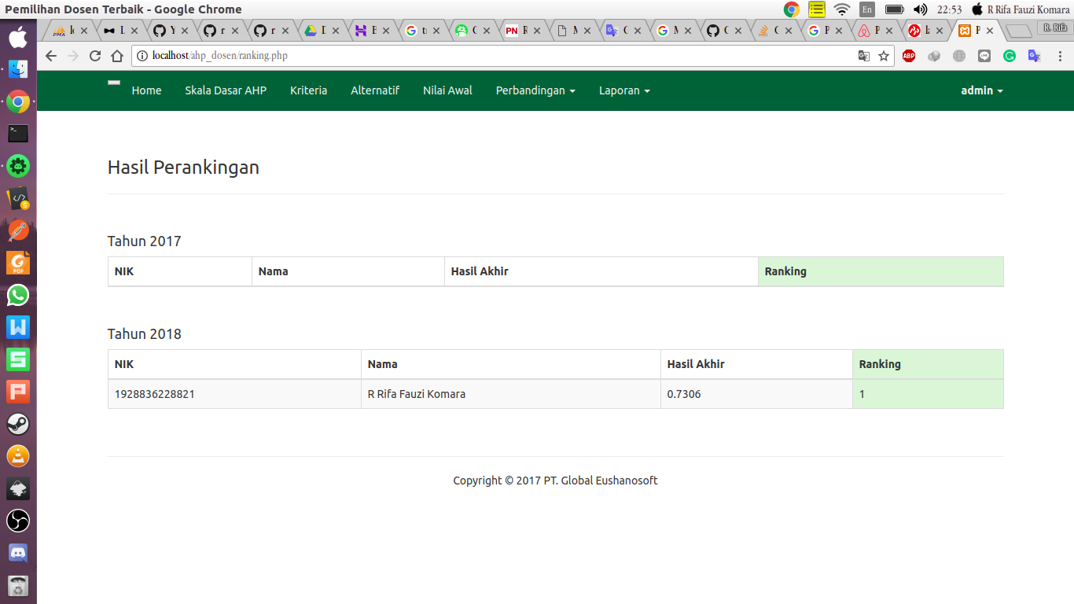Open the admin user dropdown

[982, 90]
